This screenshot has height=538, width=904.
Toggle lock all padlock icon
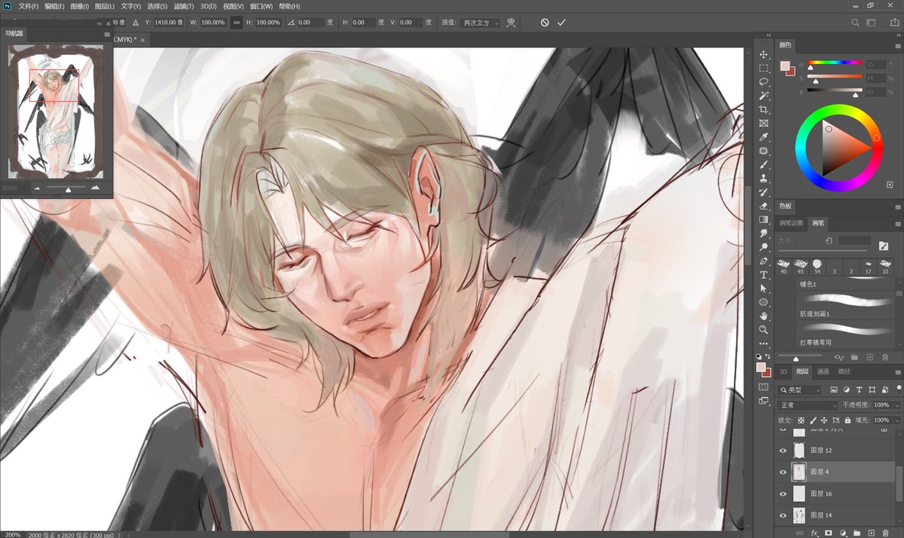(x=847, y=420)
